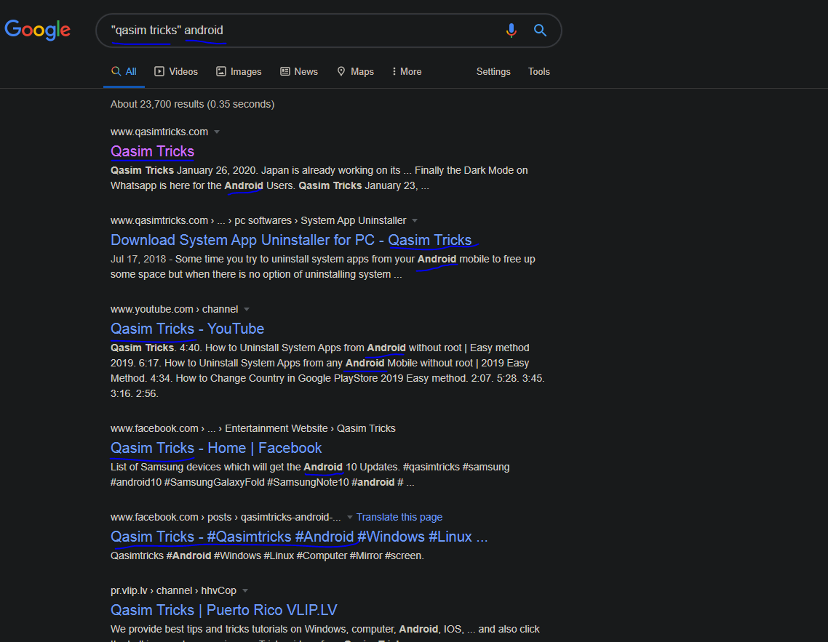Click 'Qasimtricks #Android #Windows #Linux #Computer' snippet
The width and height of the screenshot is (828, 642).
point(267,555)
